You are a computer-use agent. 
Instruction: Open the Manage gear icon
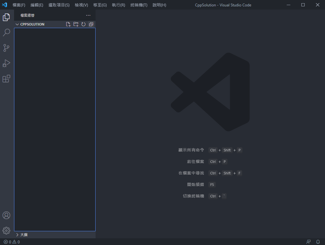pyautogui.click(x=6, y=230)
